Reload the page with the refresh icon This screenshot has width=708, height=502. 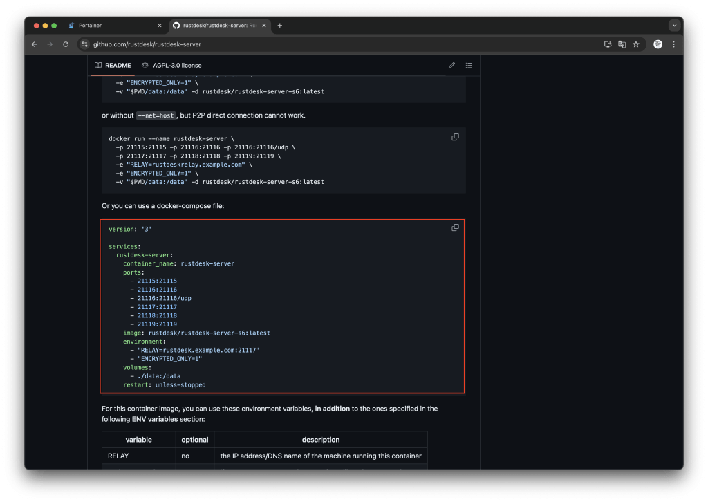tap(66, 44)
